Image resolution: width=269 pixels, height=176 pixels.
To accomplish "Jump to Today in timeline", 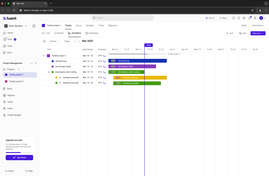I will (67, 41).
